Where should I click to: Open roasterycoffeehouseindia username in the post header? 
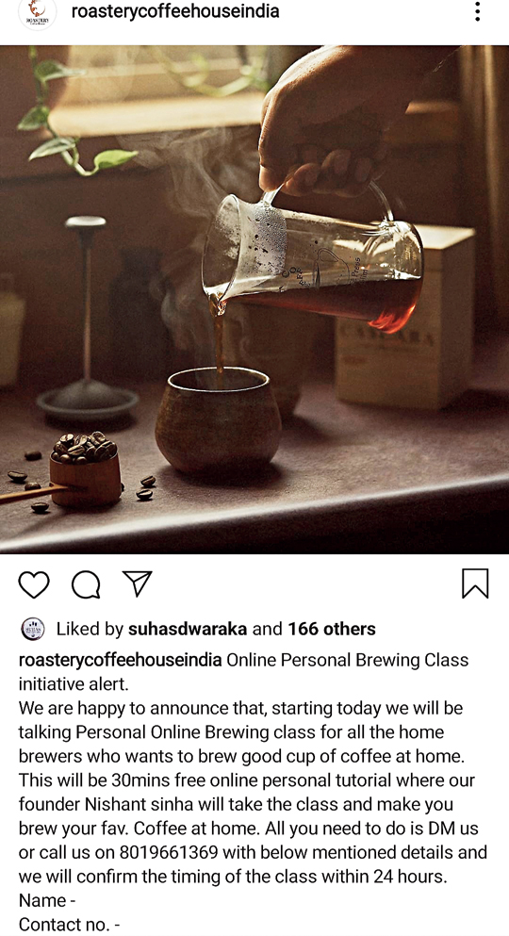click(175, 11)
